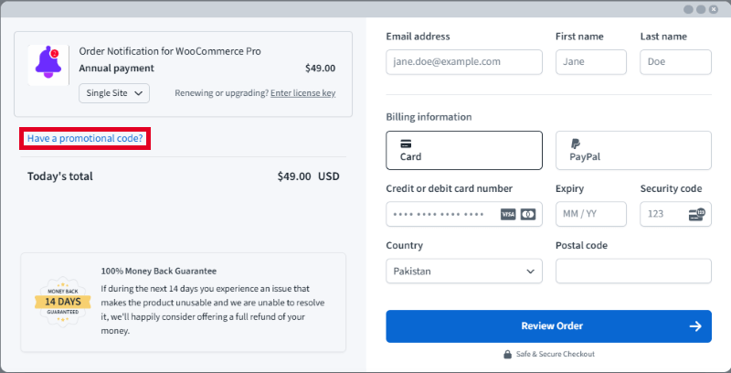Focus the Email address input field
This screenshot has width=731, height=373.
click(464, 62)
